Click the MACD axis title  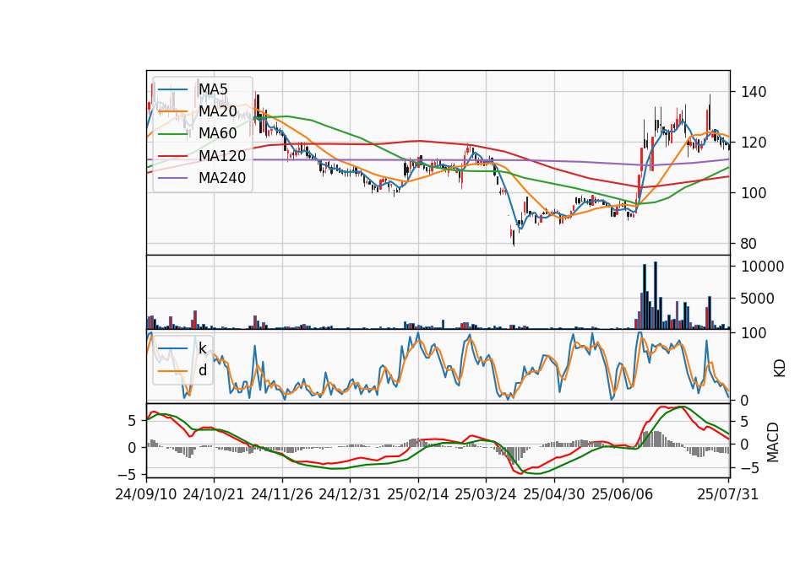(773, 442)
